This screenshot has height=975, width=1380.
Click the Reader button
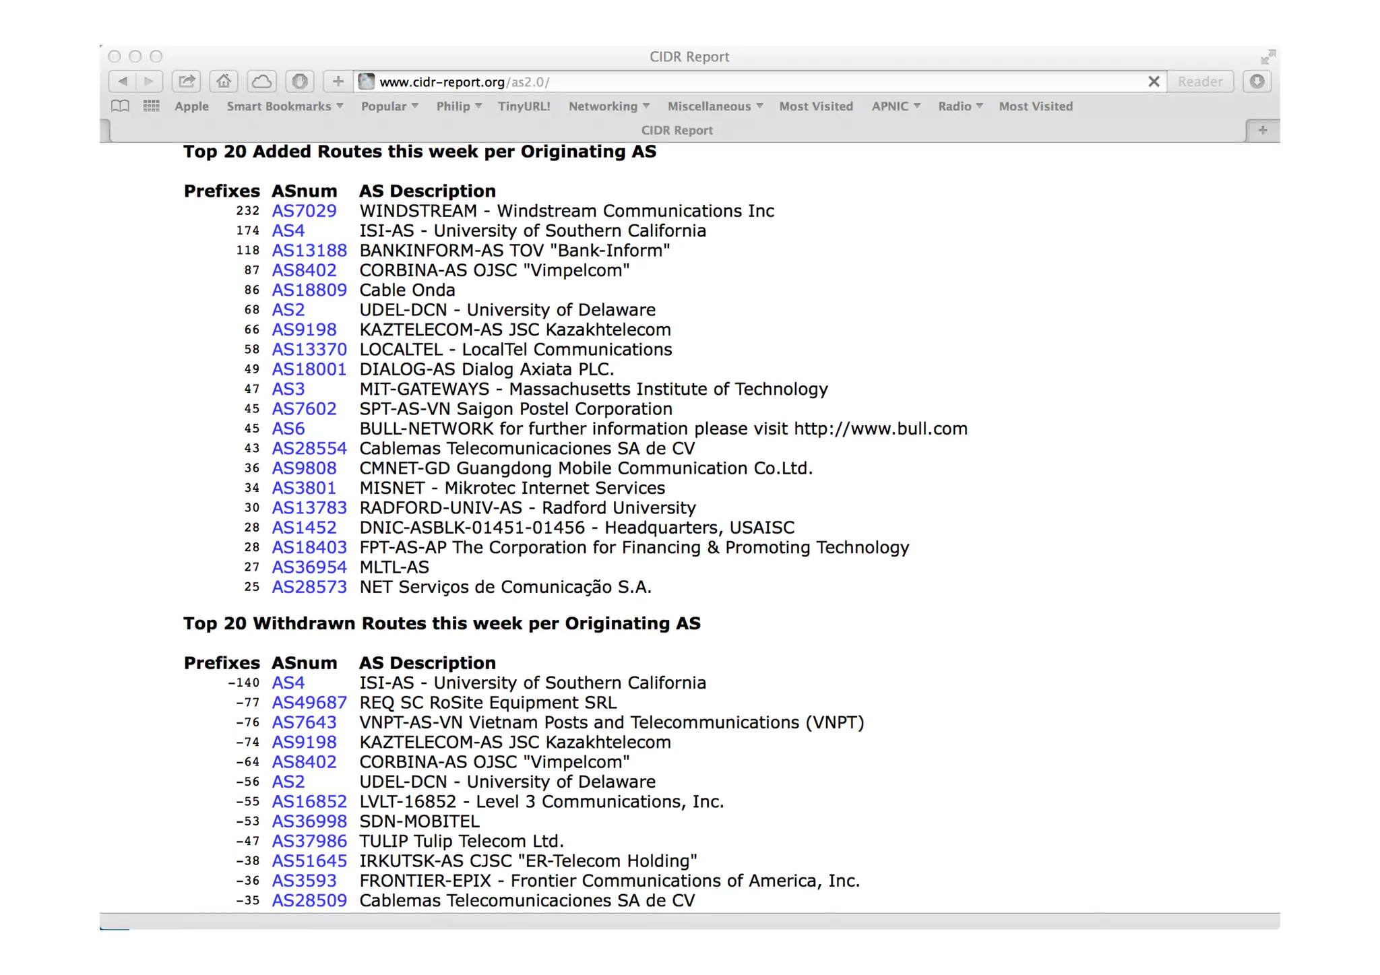(1199, 82)
